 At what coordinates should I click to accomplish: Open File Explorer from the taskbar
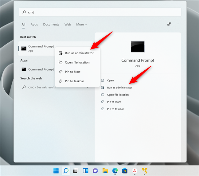(x=105, y=171)
